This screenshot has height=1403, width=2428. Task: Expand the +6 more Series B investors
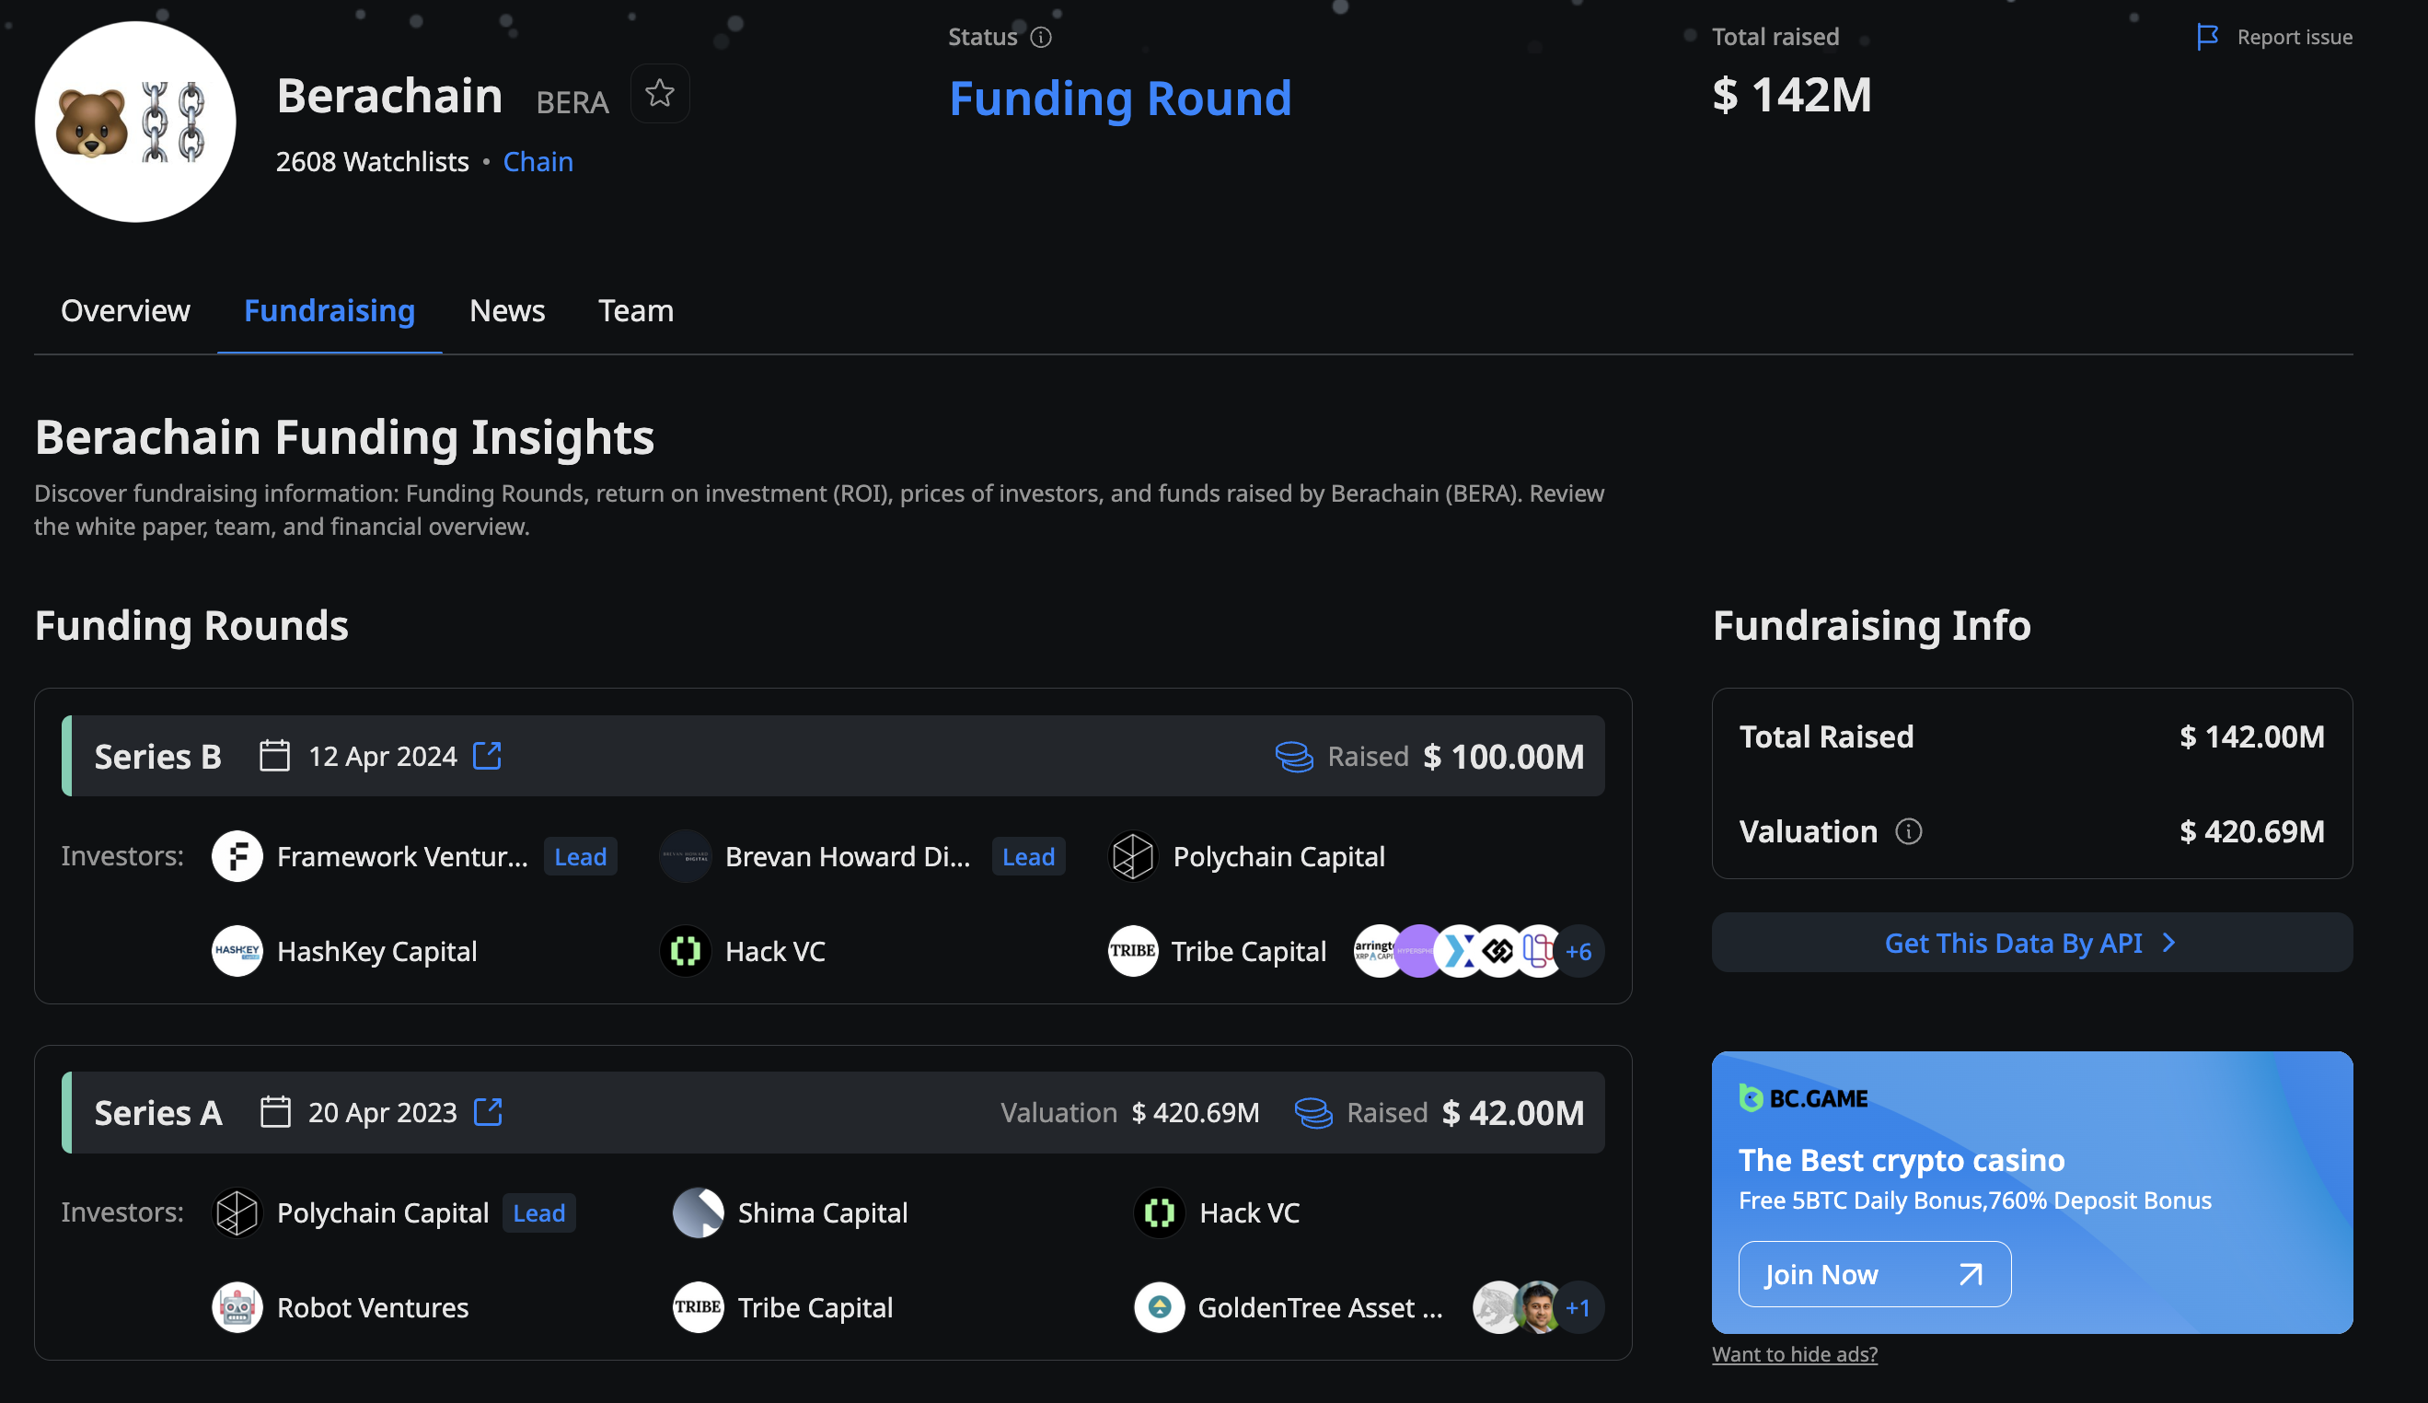(1578, 951)
